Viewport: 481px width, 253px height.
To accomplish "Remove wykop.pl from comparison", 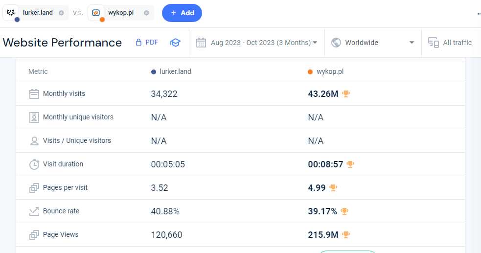I will coord(146,13).
